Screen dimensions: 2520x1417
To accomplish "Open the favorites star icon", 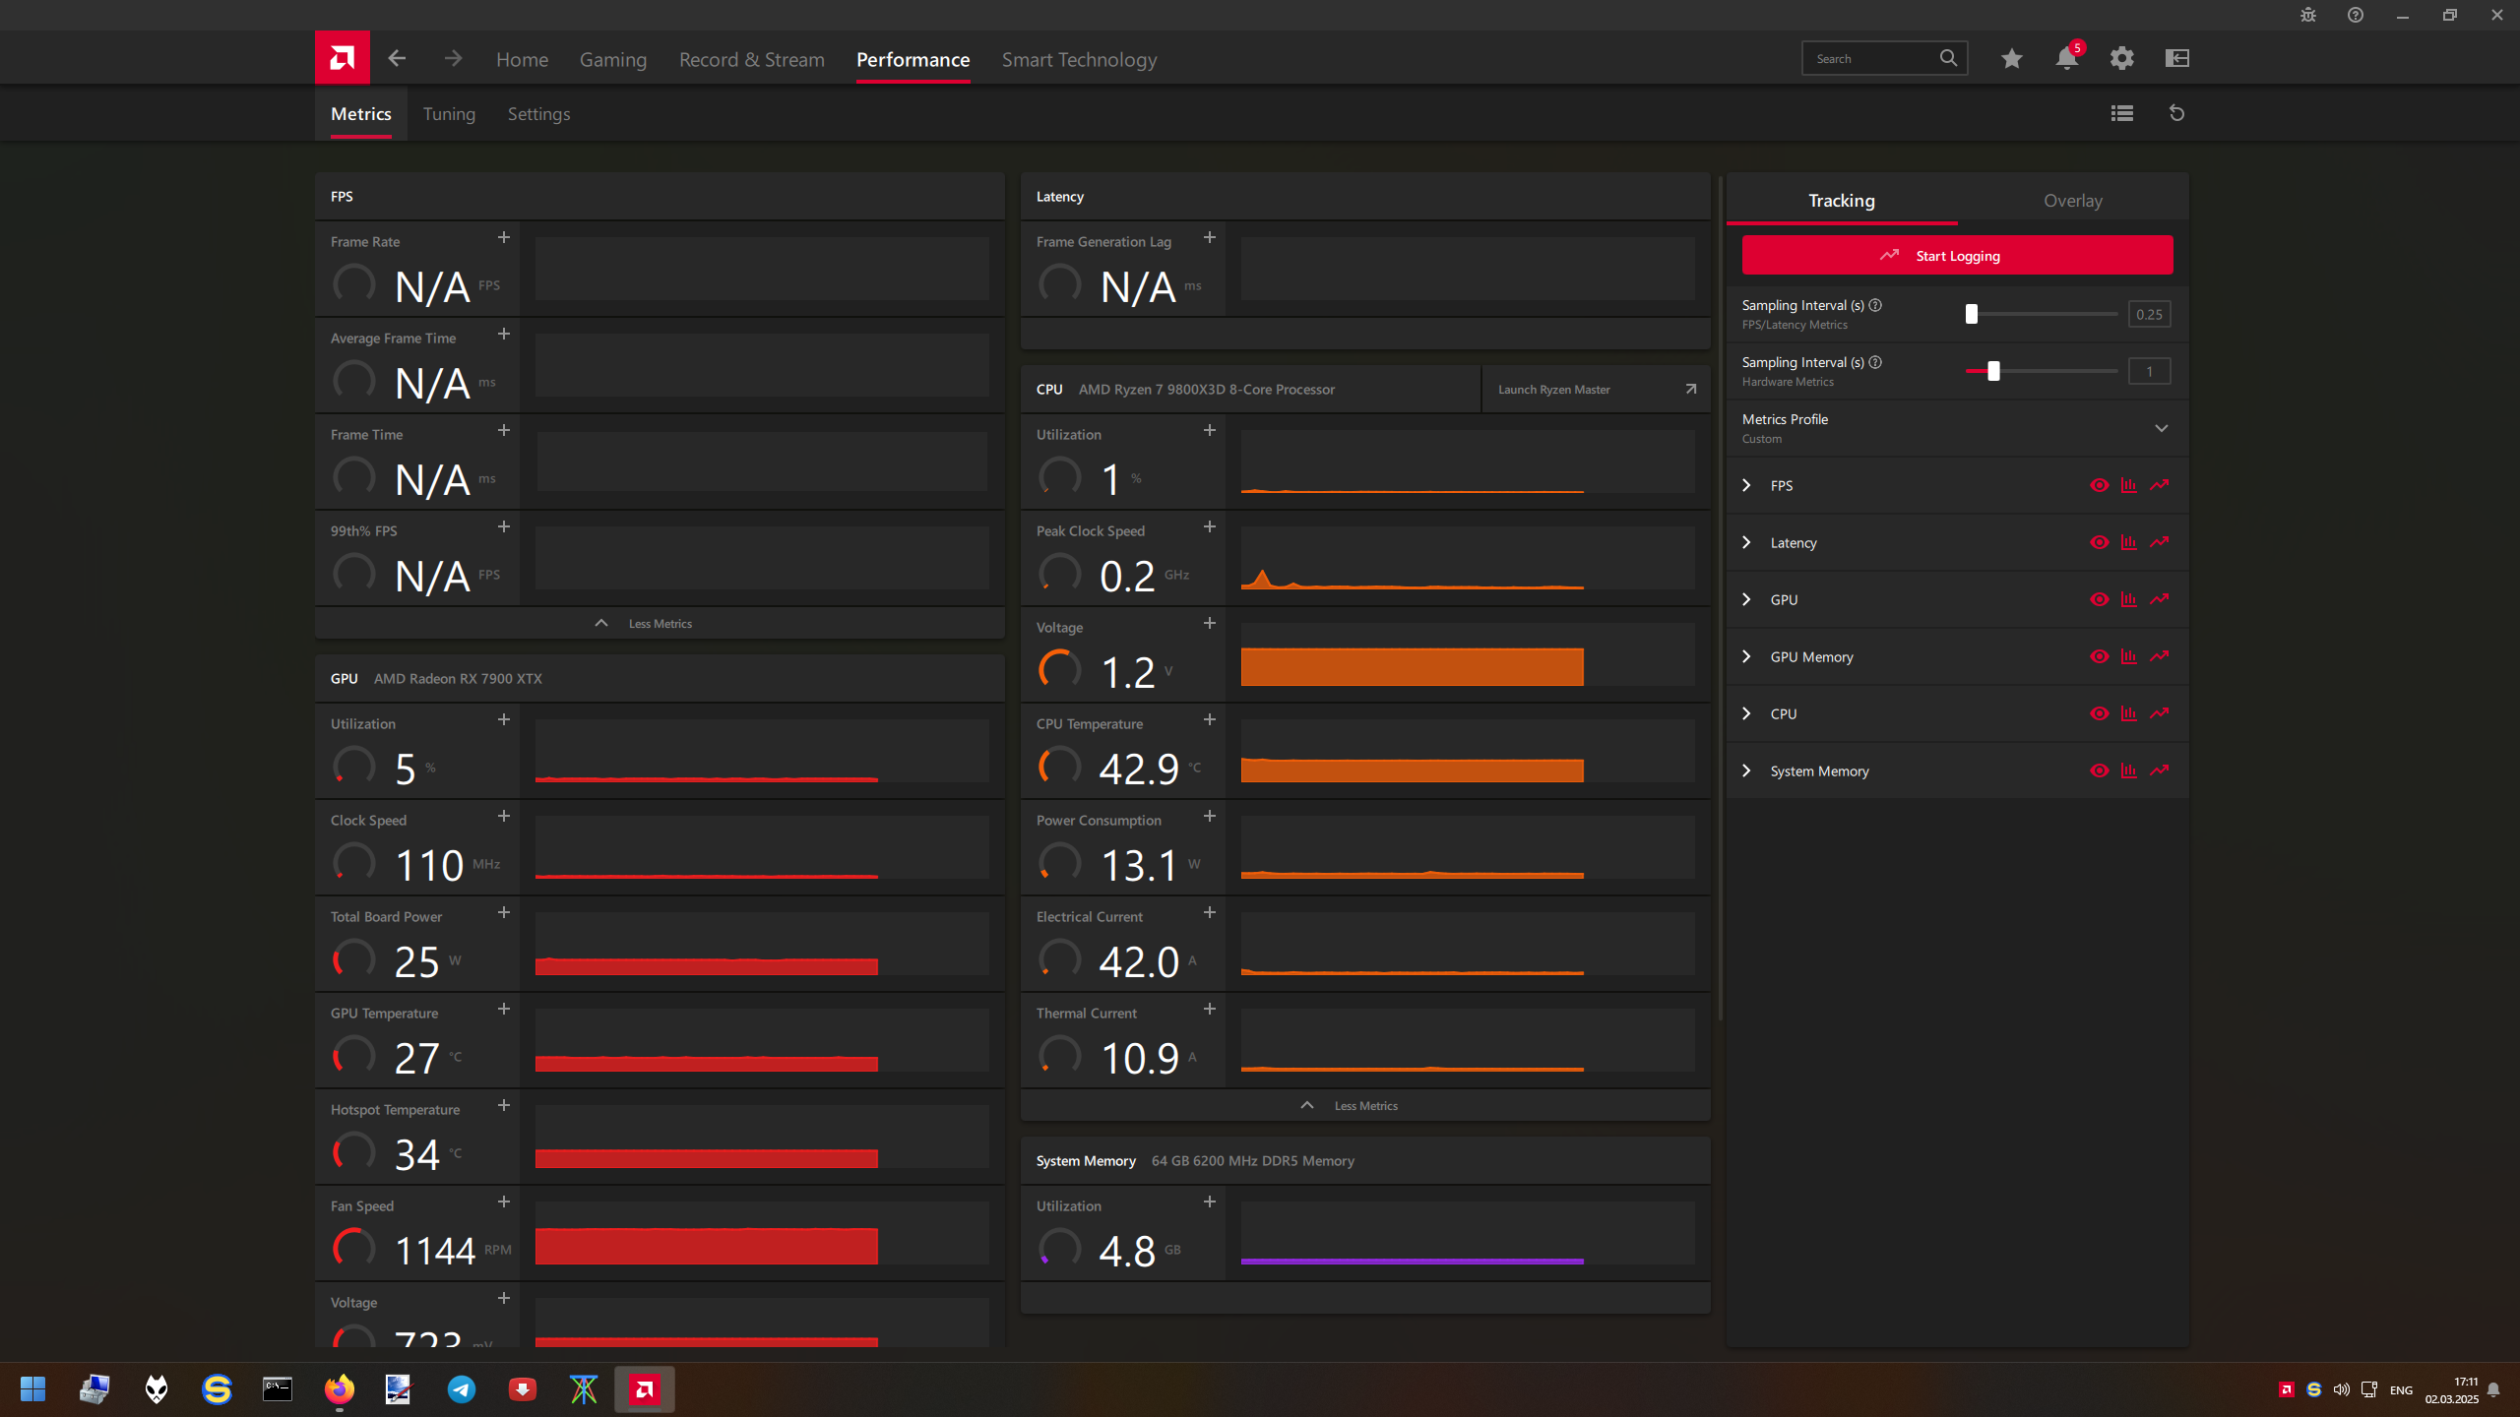I will [2011, 59].
